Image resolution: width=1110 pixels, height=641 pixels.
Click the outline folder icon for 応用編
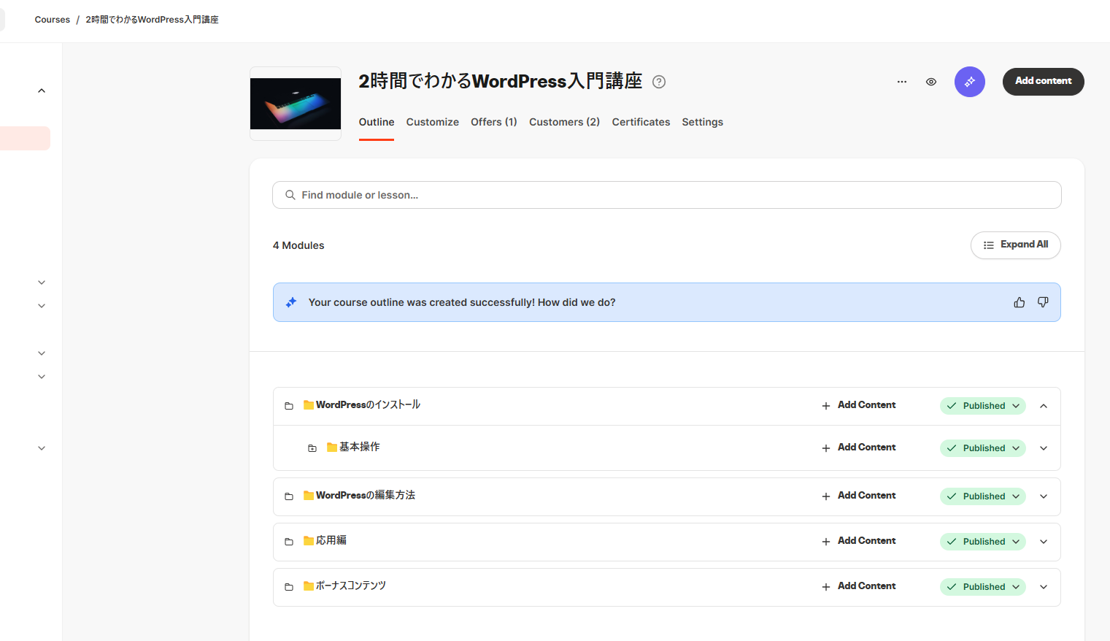point(289,542)
